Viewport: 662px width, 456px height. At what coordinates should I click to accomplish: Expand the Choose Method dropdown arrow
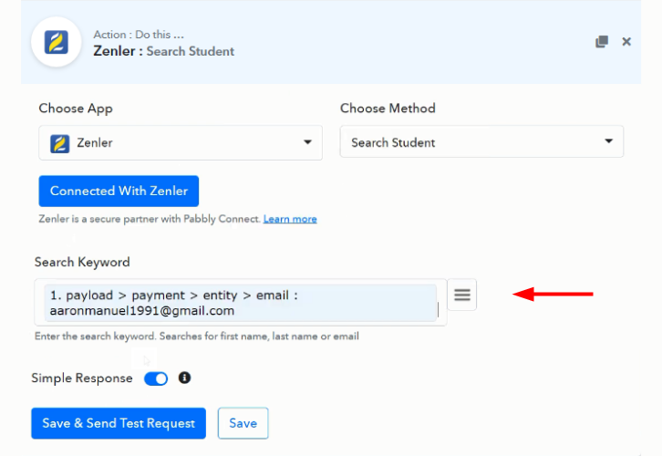coord(608,141)
